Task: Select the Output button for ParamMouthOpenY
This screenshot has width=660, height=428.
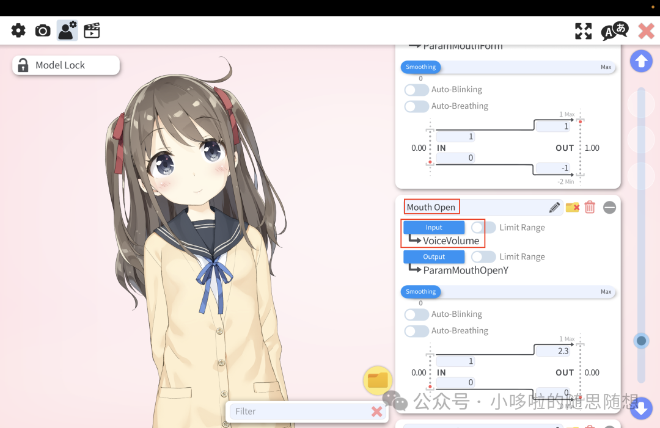Action: 434,257
